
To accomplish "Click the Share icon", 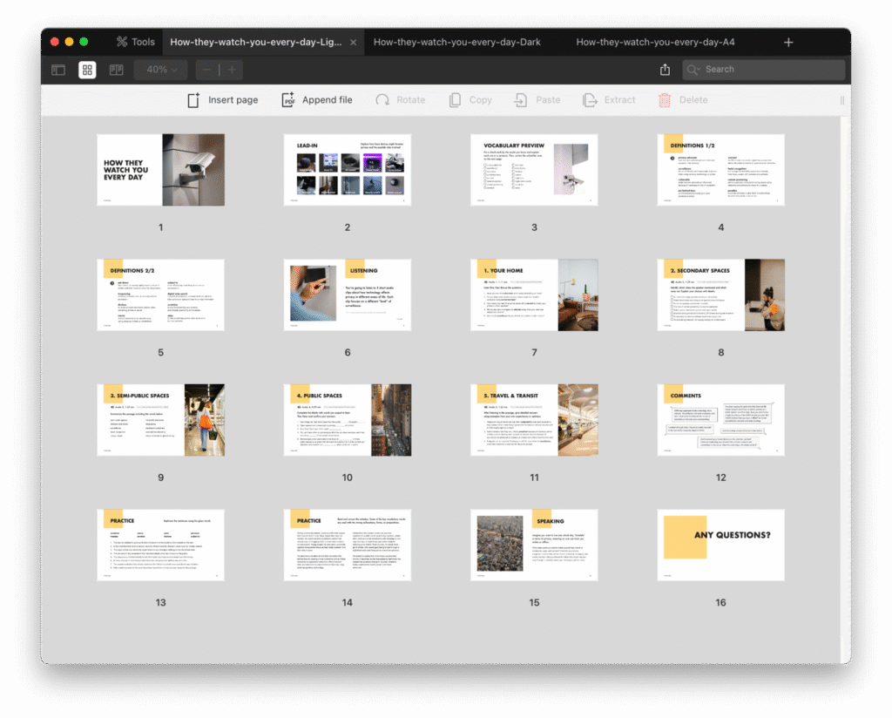I will (666, 70).
